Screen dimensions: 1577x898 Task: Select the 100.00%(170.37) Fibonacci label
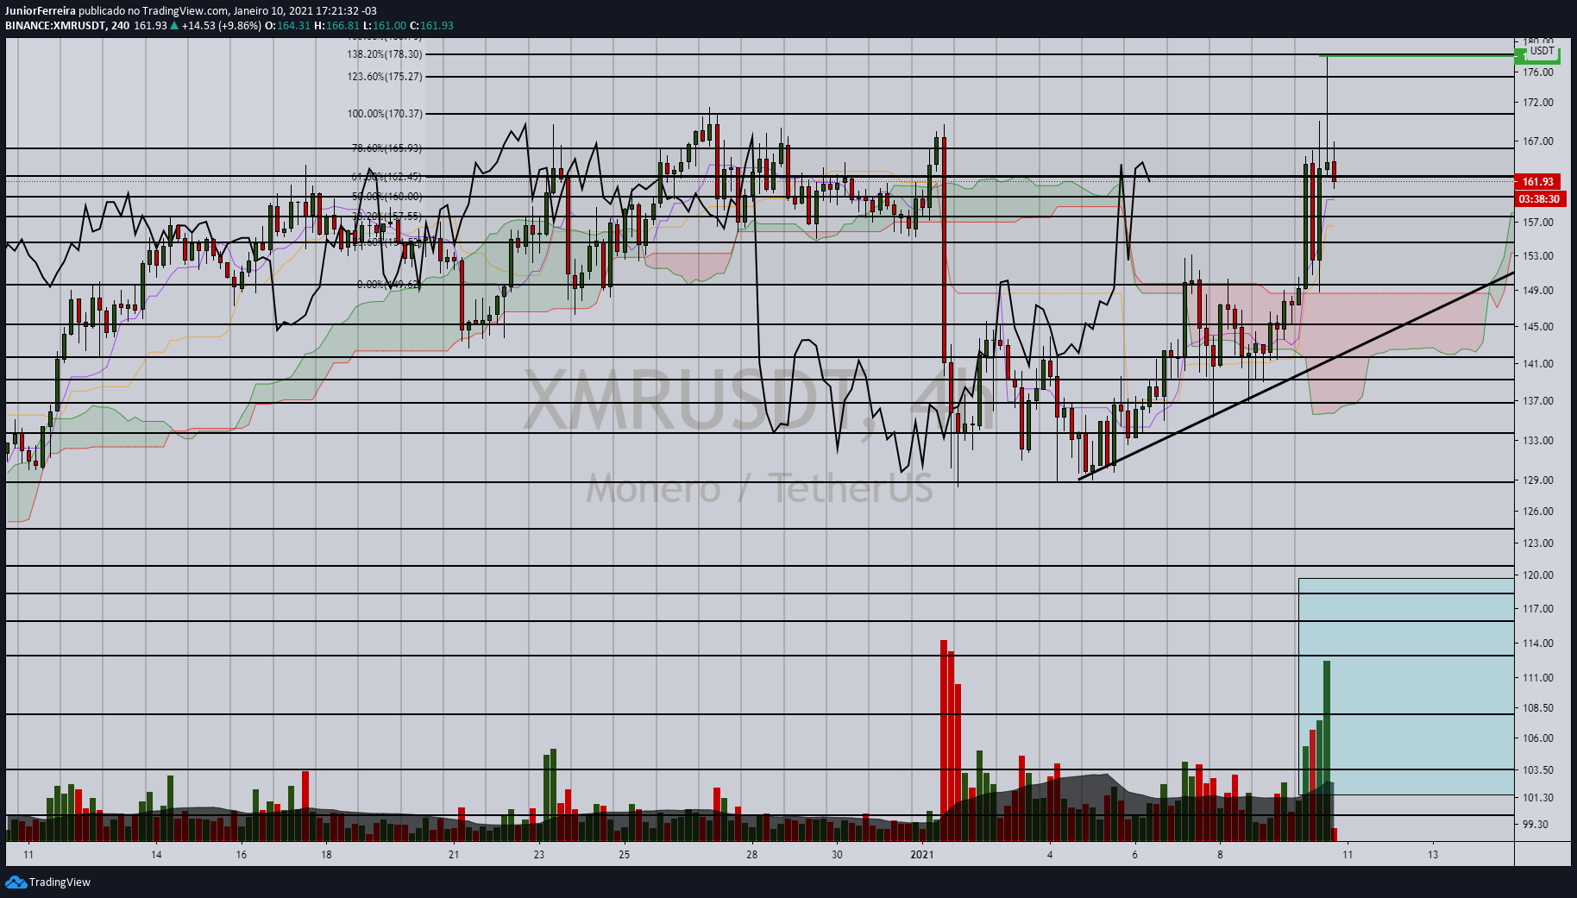385,114
